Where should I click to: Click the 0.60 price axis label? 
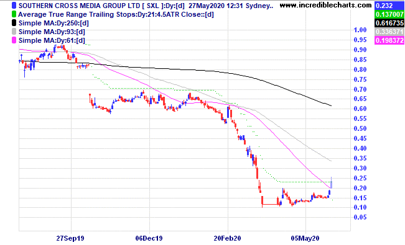point(360,109)
